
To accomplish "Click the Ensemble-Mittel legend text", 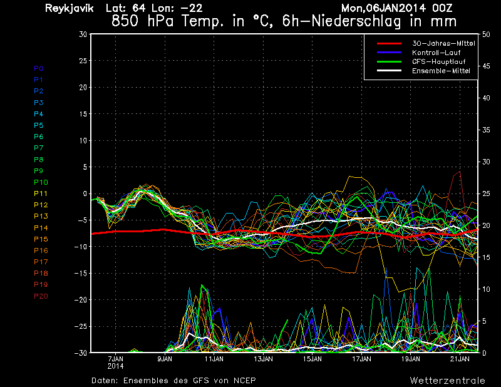I will click(441, 71).
